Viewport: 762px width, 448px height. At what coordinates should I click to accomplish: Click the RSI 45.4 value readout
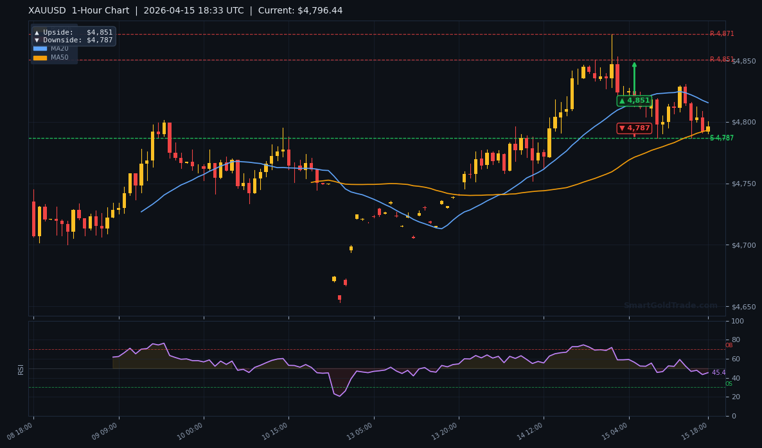coord(718,372)
